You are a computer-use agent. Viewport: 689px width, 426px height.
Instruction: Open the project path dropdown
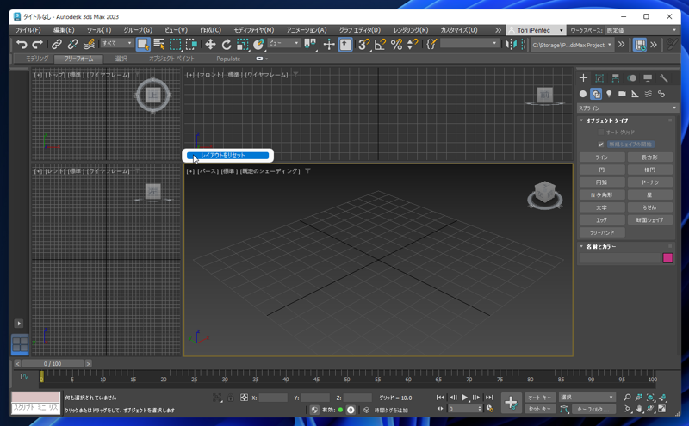[x=572, y=45]
